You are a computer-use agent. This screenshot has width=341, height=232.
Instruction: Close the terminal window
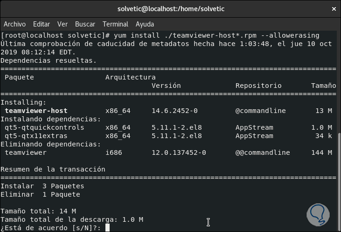(333, 9)
